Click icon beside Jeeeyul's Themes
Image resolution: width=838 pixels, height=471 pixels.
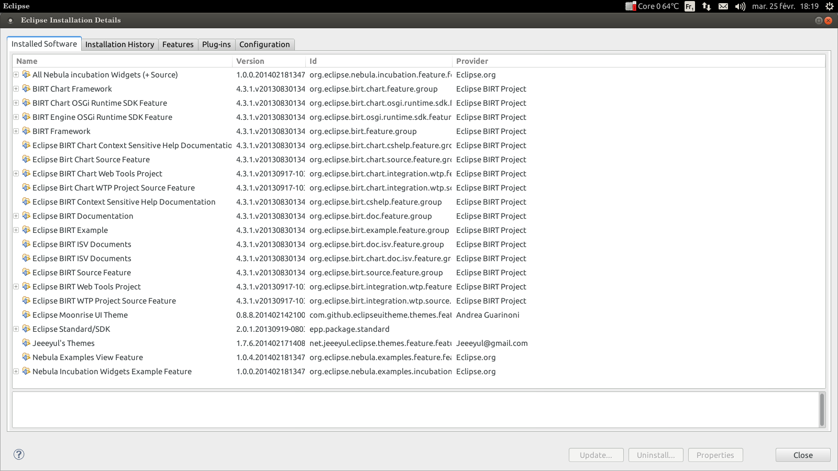pos(26,343)
